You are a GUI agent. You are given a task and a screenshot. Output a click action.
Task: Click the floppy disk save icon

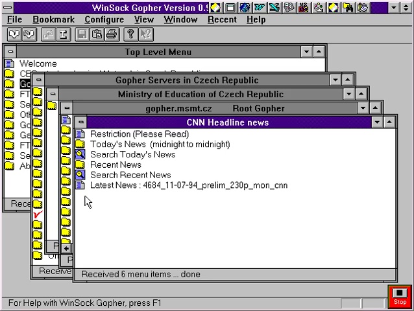point(82,34)
